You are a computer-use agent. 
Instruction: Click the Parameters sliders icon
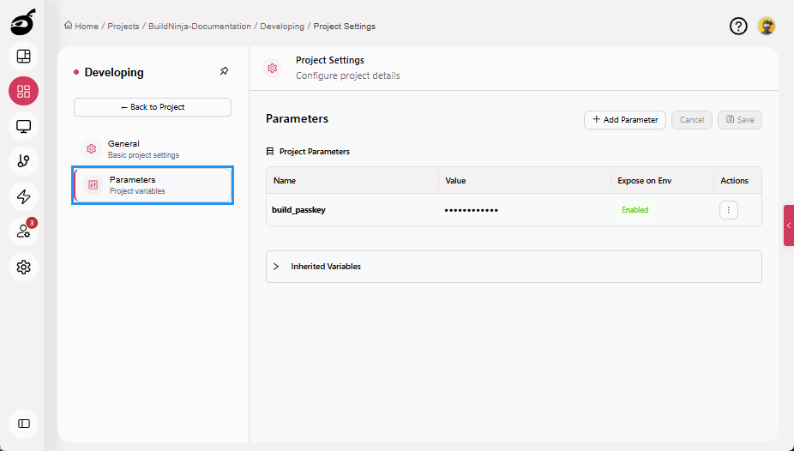[93, 184]
